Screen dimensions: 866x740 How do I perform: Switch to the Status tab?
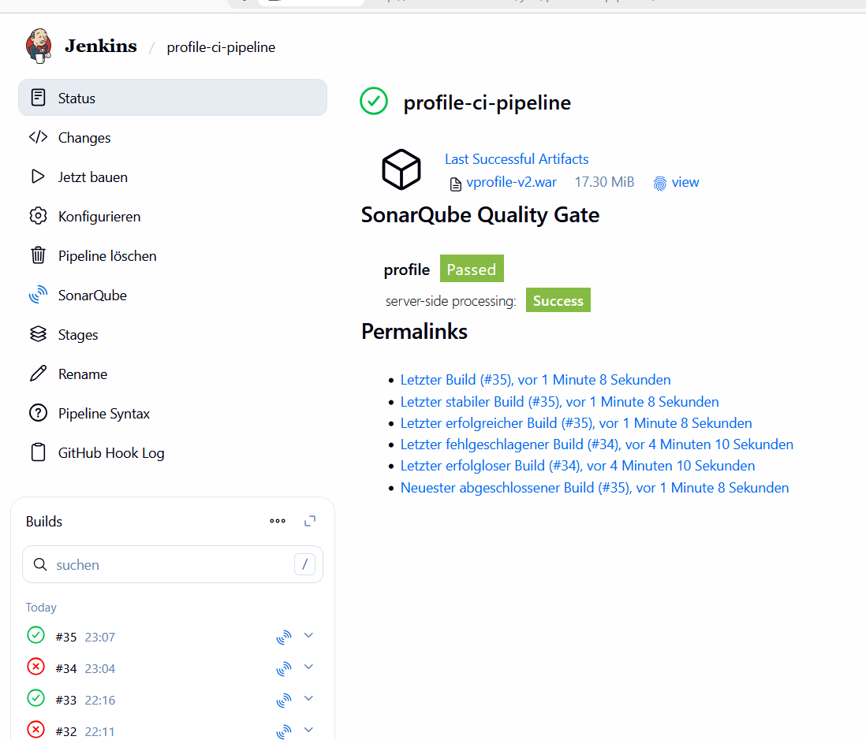tap(77, 97)
